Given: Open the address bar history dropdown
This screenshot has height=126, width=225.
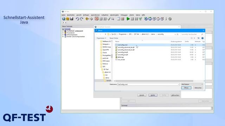Looking at the screenshot, I should point(175,34).
